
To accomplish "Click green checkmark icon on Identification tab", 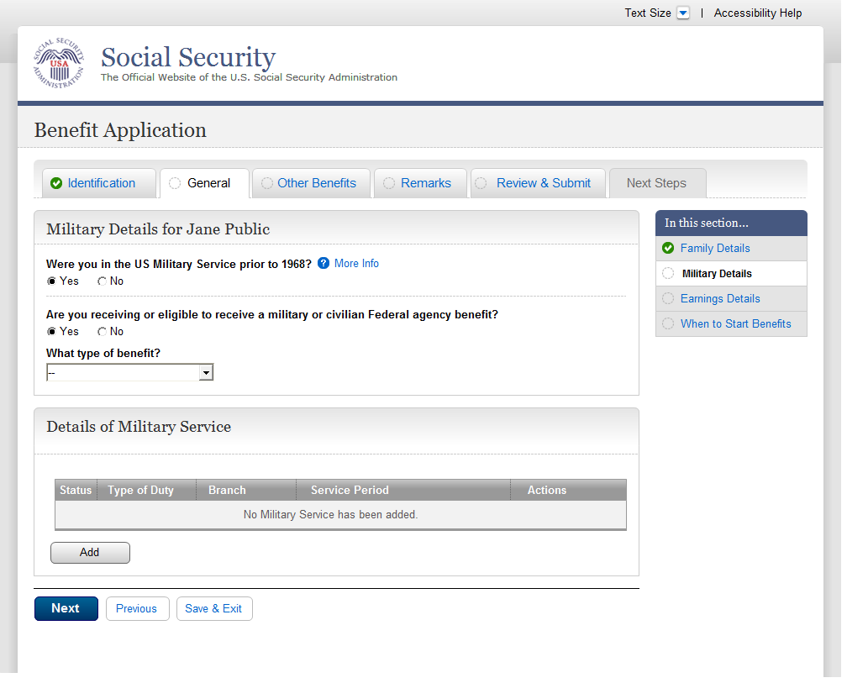I will pos(56,183).
